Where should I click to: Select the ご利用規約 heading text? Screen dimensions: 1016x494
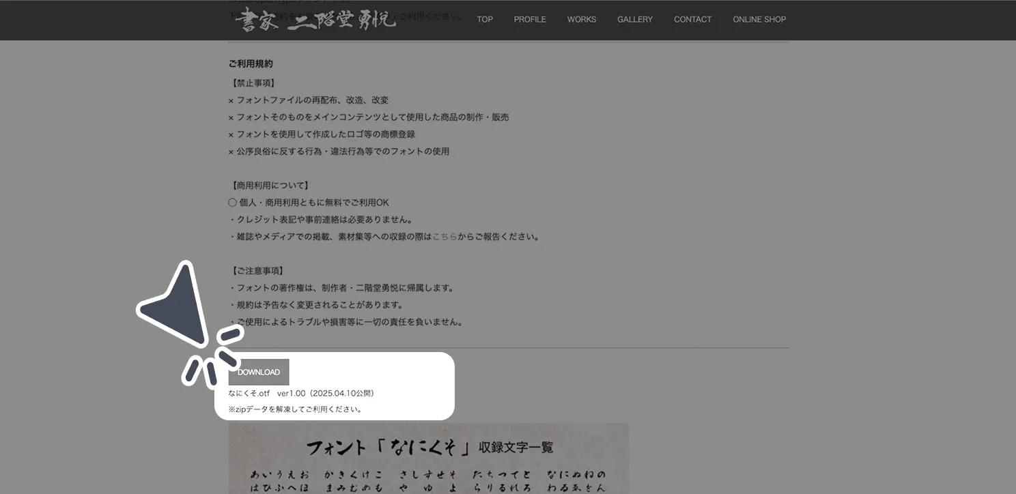251,63
